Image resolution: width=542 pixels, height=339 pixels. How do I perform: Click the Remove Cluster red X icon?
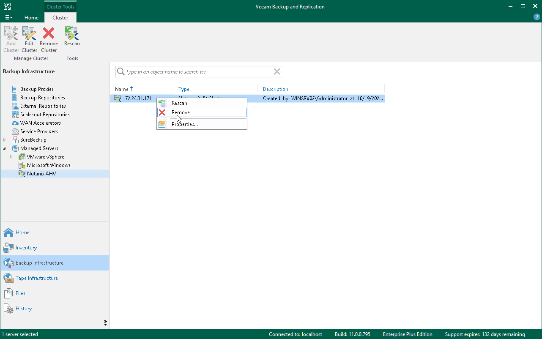click(49, 33)
